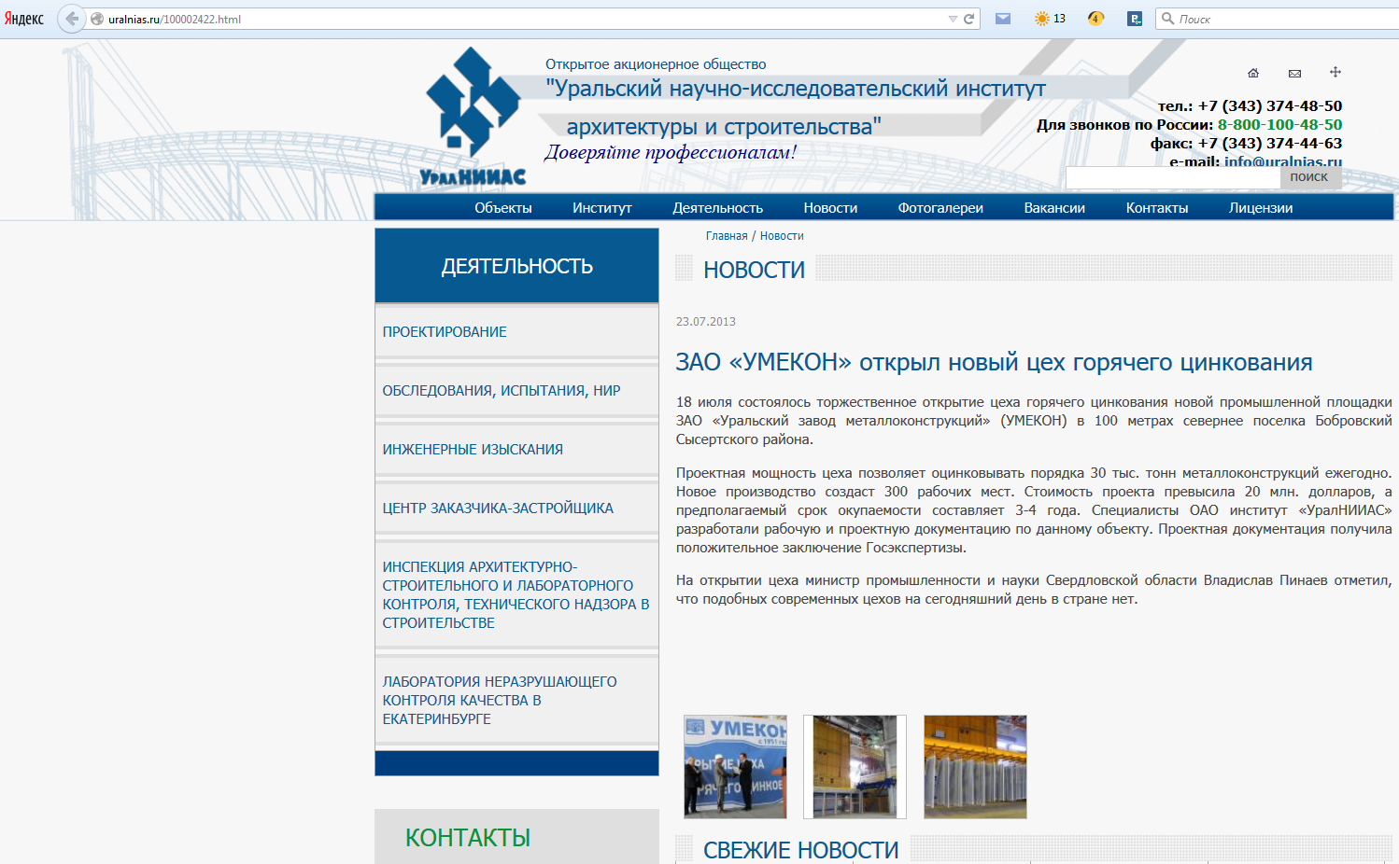Click the slogan Доверяйте профессионалам!
The image size is (1399, 864).
[x=671, y=152]
